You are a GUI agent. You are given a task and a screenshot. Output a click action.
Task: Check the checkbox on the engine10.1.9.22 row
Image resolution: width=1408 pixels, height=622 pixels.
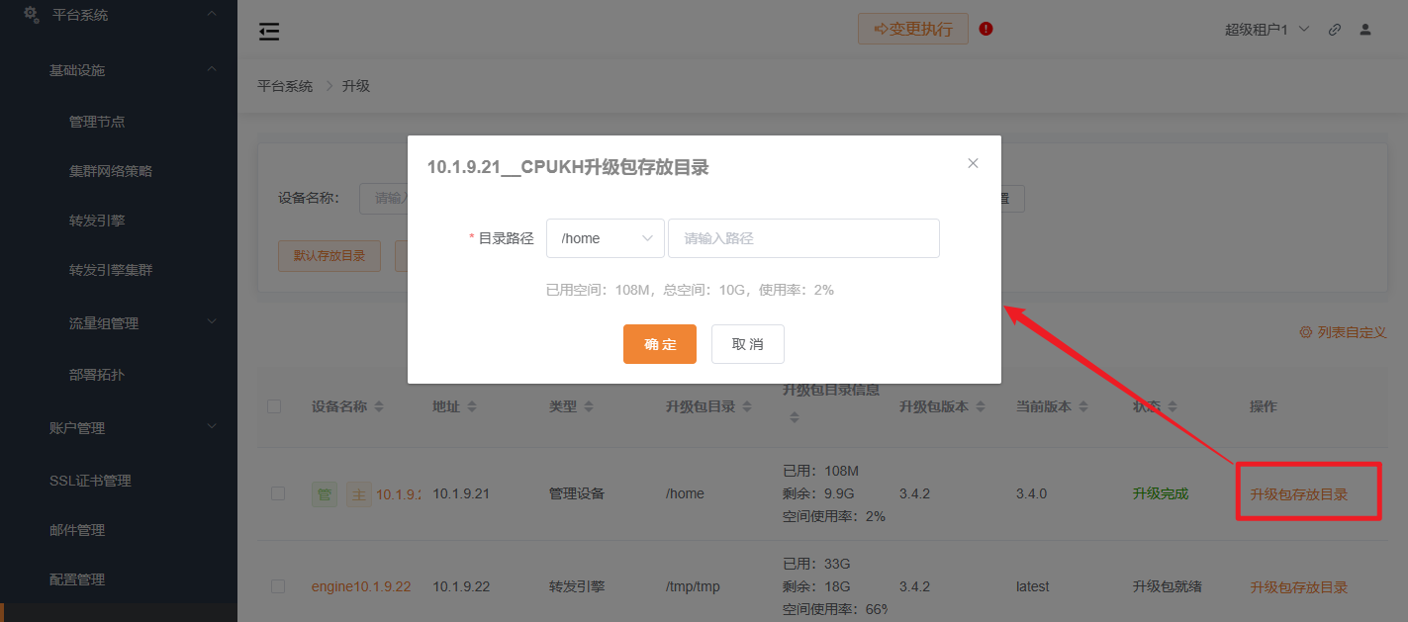point(278,585)
